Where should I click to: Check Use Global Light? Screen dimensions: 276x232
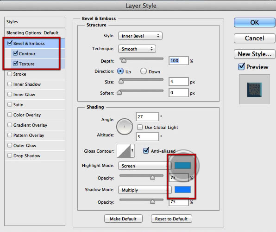[x=140, y=127]
